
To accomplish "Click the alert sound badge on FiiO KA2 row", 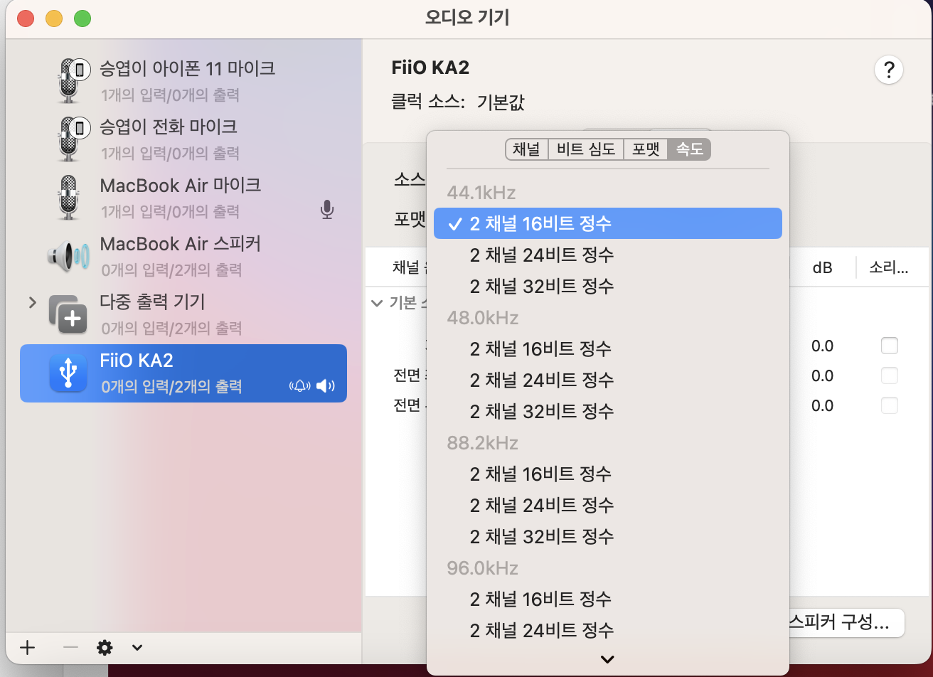I will coord(299,386).
